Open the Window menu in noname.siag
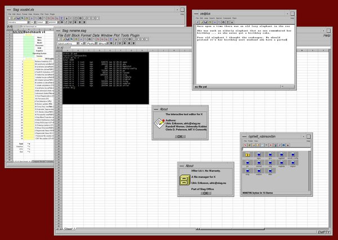Screen dimensions: 338x240 pyautogui.click(x=107, y=35)
